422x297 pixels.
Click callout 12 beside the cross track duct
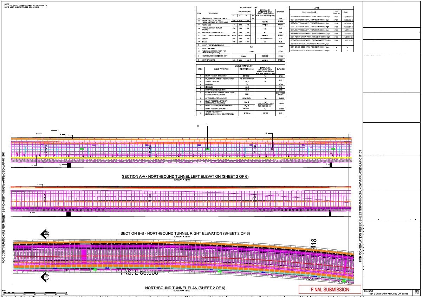pyautogui.click(x=60, y=164)
